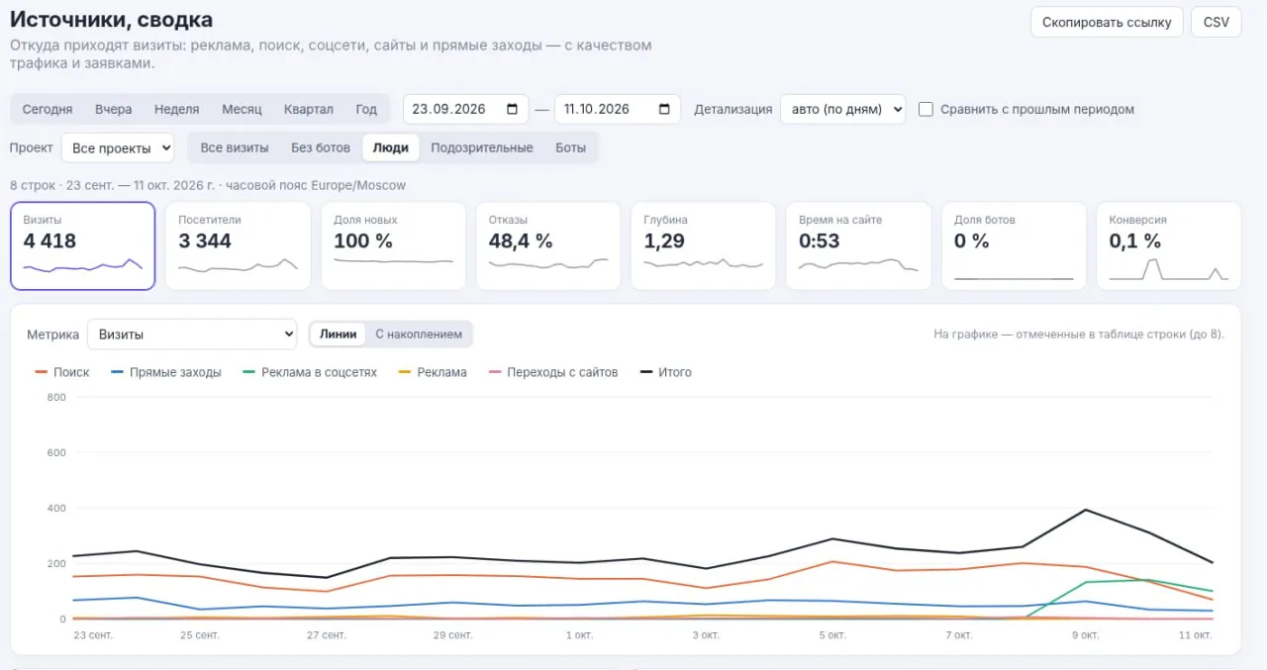Screen dimensions: 1267x670
Task: Toggle Реклама в соцсетях legend series
Action: 310,372
